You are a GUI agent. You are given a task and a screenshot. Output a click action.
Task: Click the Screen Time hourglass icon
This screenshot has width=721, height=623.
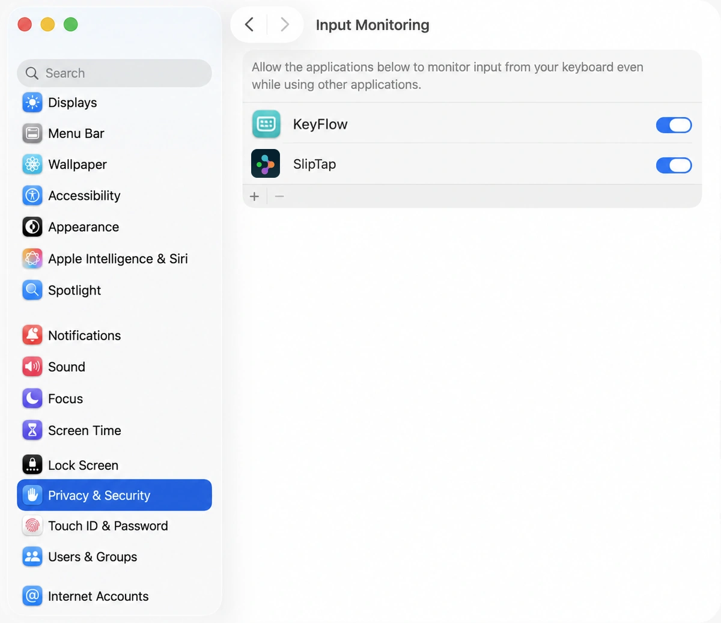[32, 430]
